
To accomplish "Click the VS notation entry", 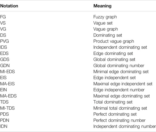I will 3,23.
